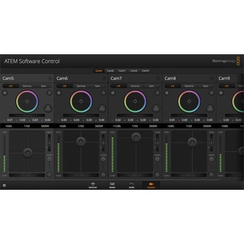The height and width of the screenshot is (244, 244).
Task: Switch Cam6 to the Gain control
Action: coord(98,86)
